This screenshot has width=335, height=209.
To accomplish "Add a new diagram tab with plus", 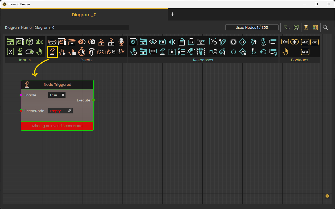I will point(173,14).
